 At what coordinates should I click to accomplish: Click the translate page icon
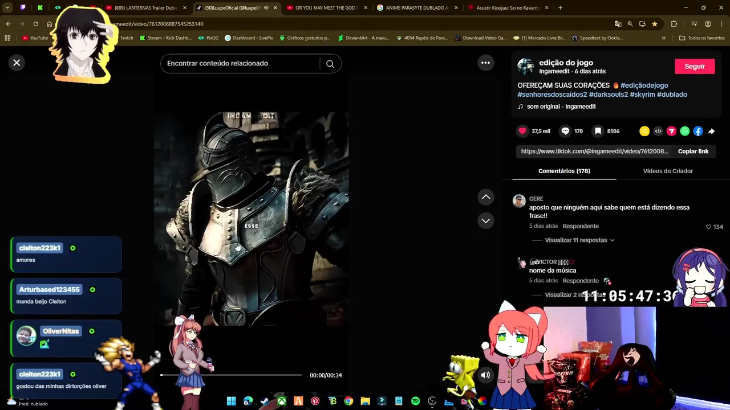click(x=618, y=24)
